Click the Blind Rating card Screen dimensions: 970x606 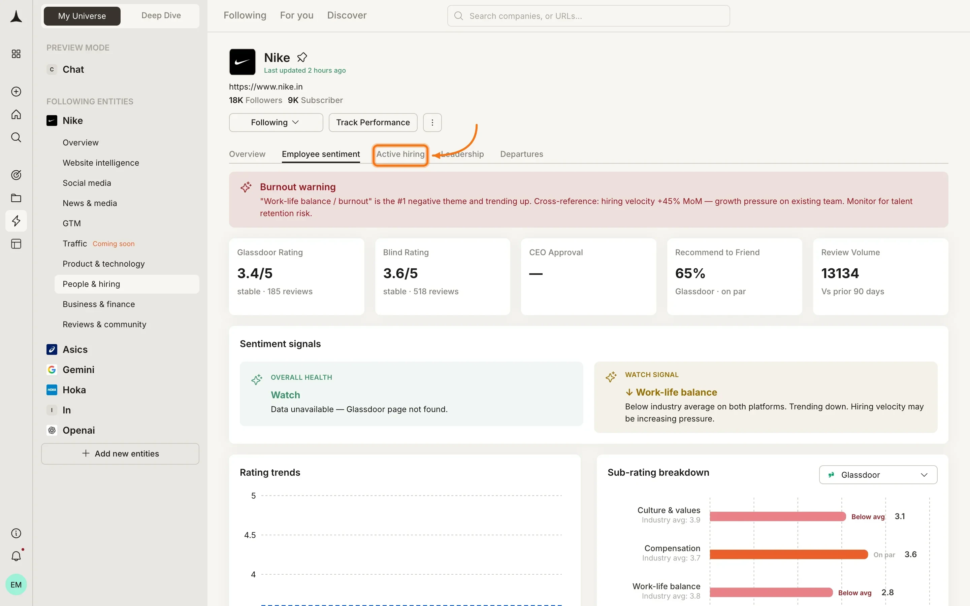[443, 276]
